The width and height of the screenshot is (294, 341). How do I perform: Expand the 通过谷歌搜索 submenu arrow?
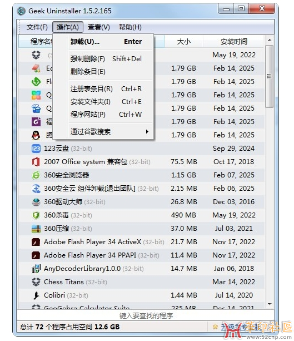point(147,132)
